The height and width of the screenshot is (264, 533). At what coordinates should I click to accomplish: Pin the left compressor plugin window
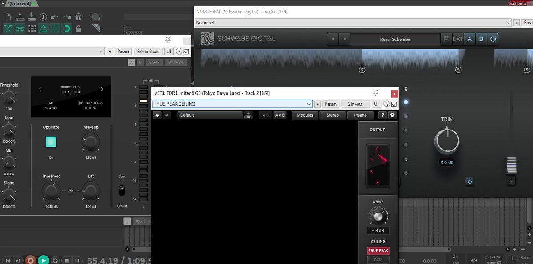(168, 40)
